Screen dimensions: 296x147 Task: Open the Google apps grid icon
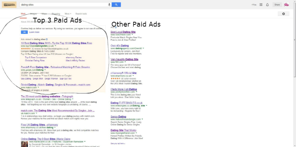click(261, 5)
